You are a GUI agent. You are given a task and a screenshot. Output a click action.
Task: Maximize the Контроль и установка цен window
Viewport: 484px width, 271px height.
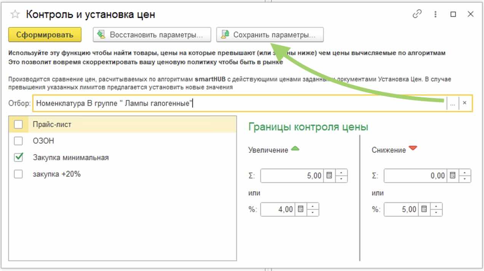[453, 14]
